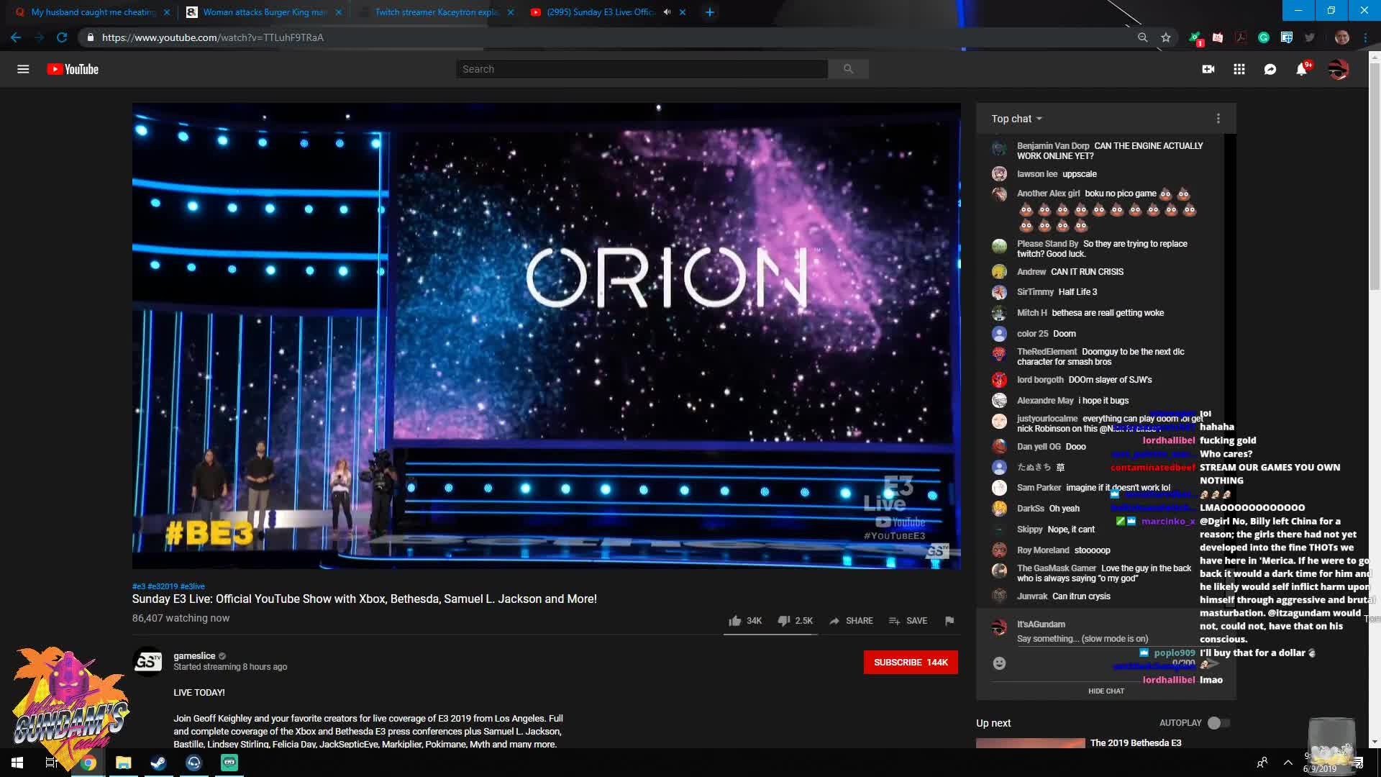
Task: Open the Chrome profile avatar
Action: pyautogui.click(x=1342, y=37)
